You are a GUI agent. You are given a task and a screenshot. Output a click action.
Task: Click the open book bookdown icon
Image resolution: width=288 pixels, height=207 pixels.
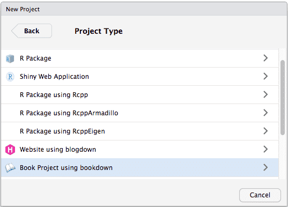click(10, 168)
